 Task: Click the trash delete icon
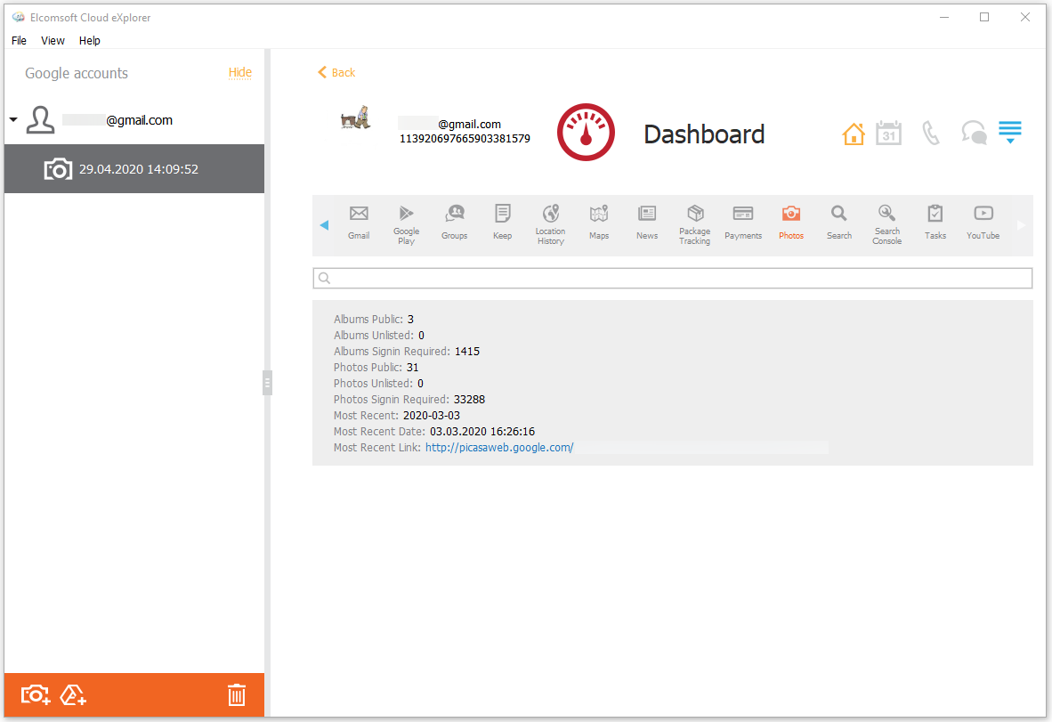click(236, 695)
